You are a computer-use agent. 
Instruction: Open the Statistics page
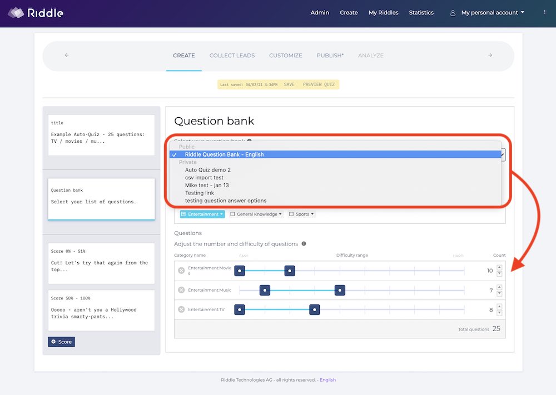[421, 12]
